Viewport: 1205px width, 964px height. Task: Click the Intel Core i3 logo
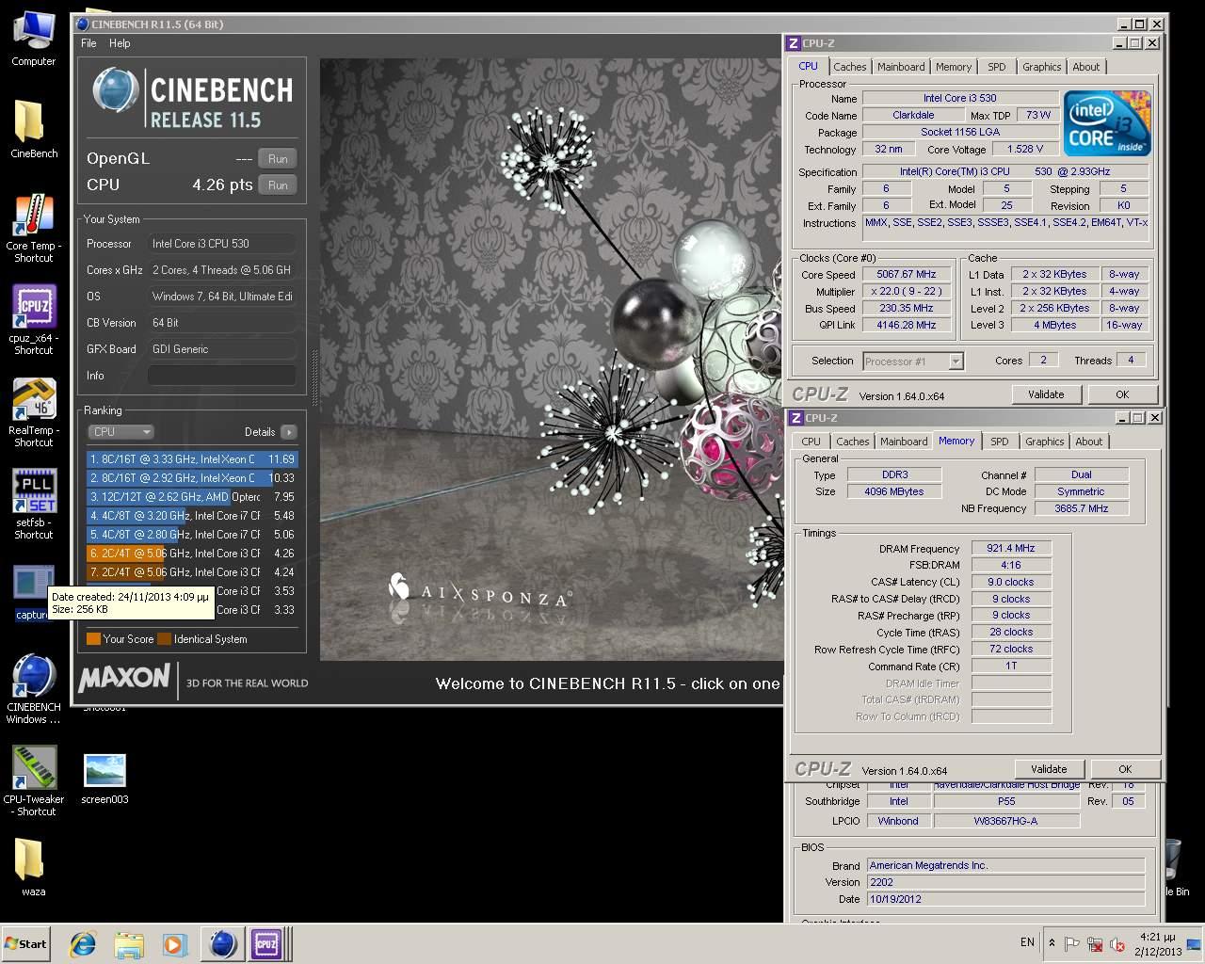1107,123
